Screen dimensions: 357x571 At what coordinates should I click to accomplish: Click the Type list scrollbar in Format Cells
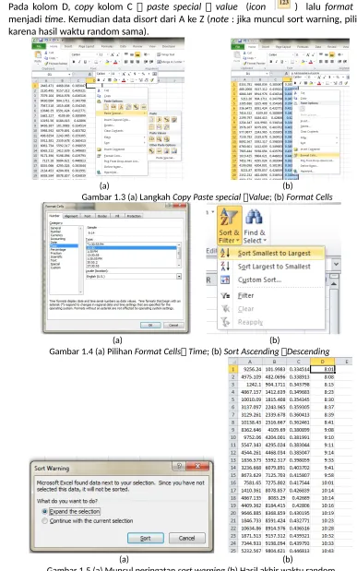pos(179,255)
